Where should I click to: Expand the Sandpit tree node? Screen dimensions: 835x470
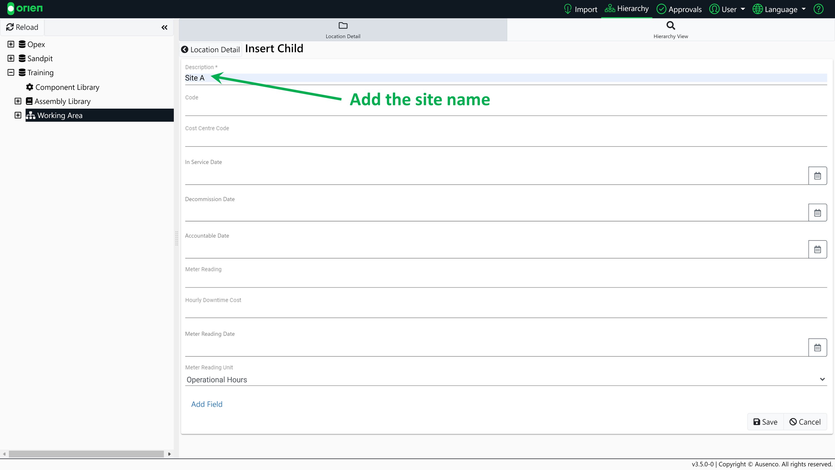pos(11,58)
